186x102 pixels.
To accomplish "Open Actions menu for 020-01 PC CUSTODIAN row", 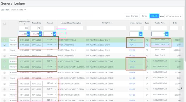I will [13, 40].
